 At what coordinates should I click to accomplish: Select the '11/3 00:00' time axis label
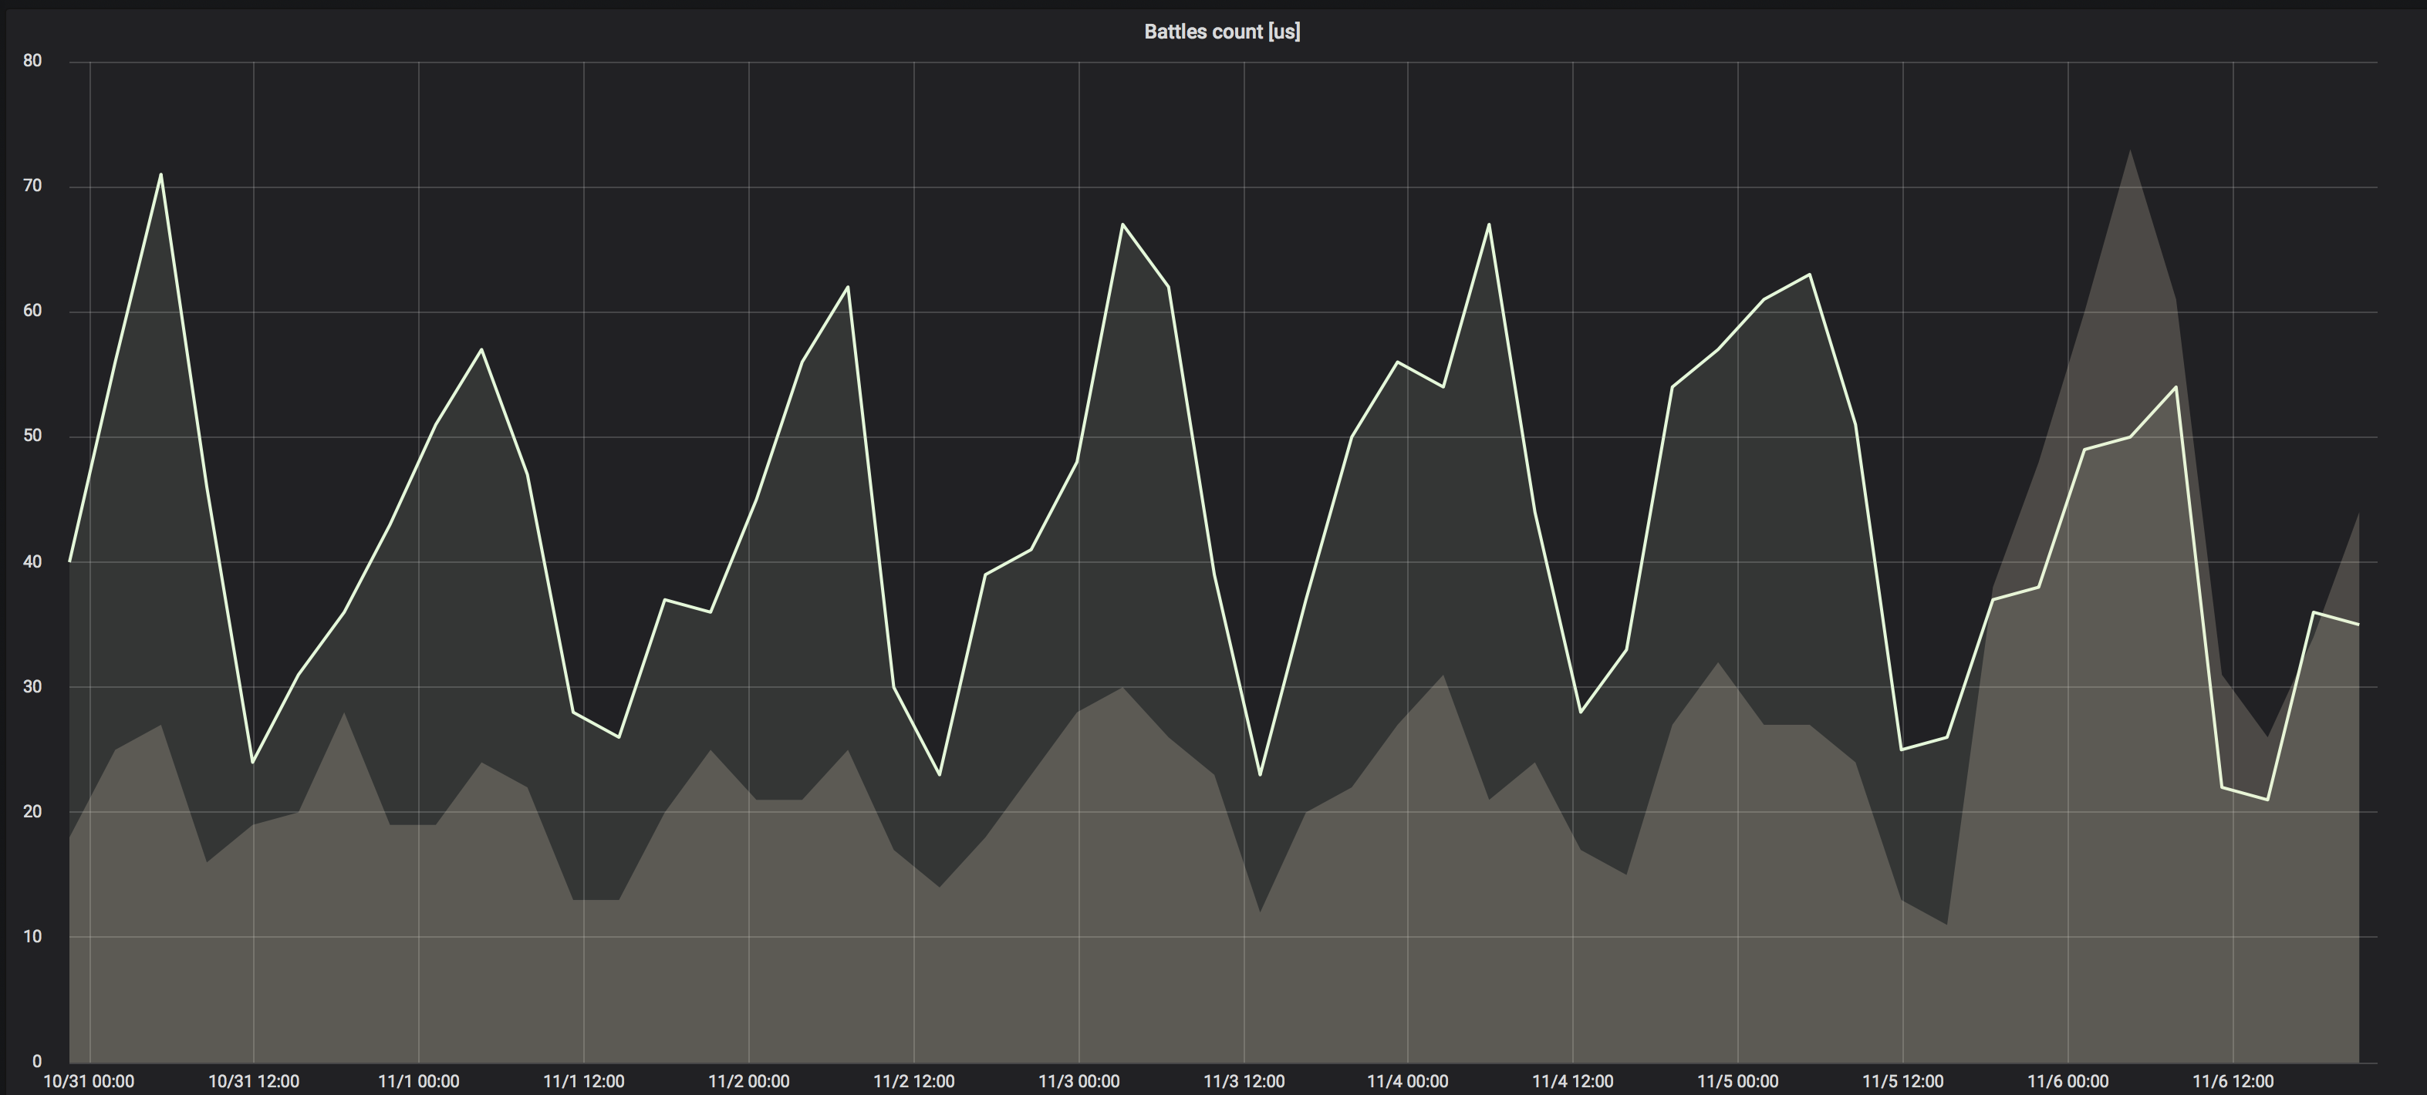click(x=1078, y=1081)
